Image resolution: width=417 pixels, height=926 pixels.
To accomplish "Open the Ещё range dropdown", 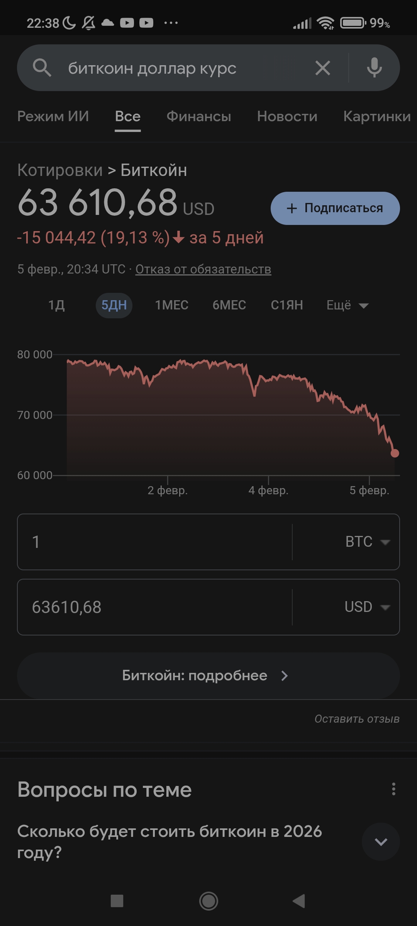I will point(347,305).
